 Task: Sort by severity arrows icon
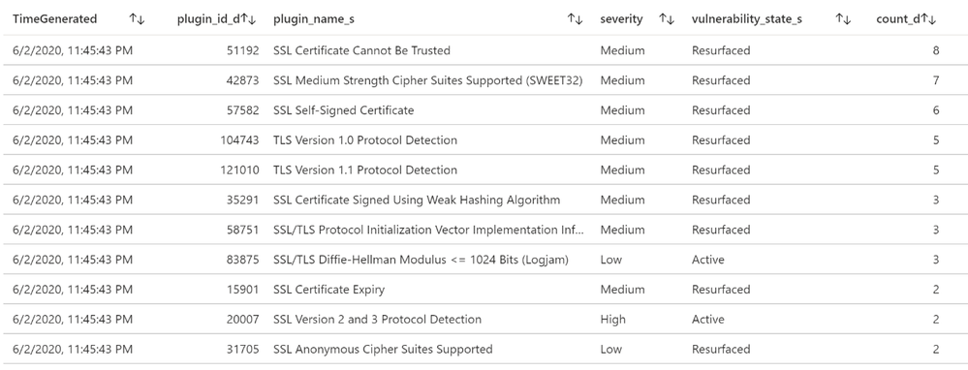[x=667, y=19]
